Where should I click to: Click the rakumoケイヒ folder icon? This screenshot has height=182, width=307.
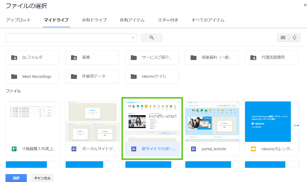click(134, 77)
